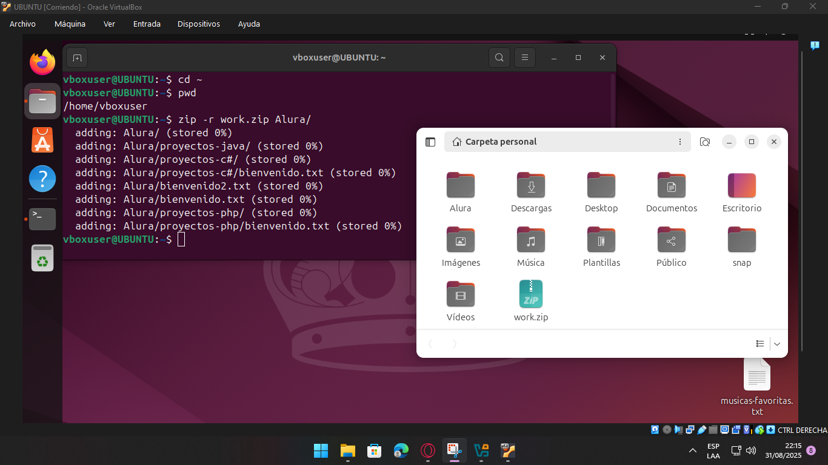Open Opera browser from taskbar
828x465 pixels.
pyautogui.click(x=428, y=450)
